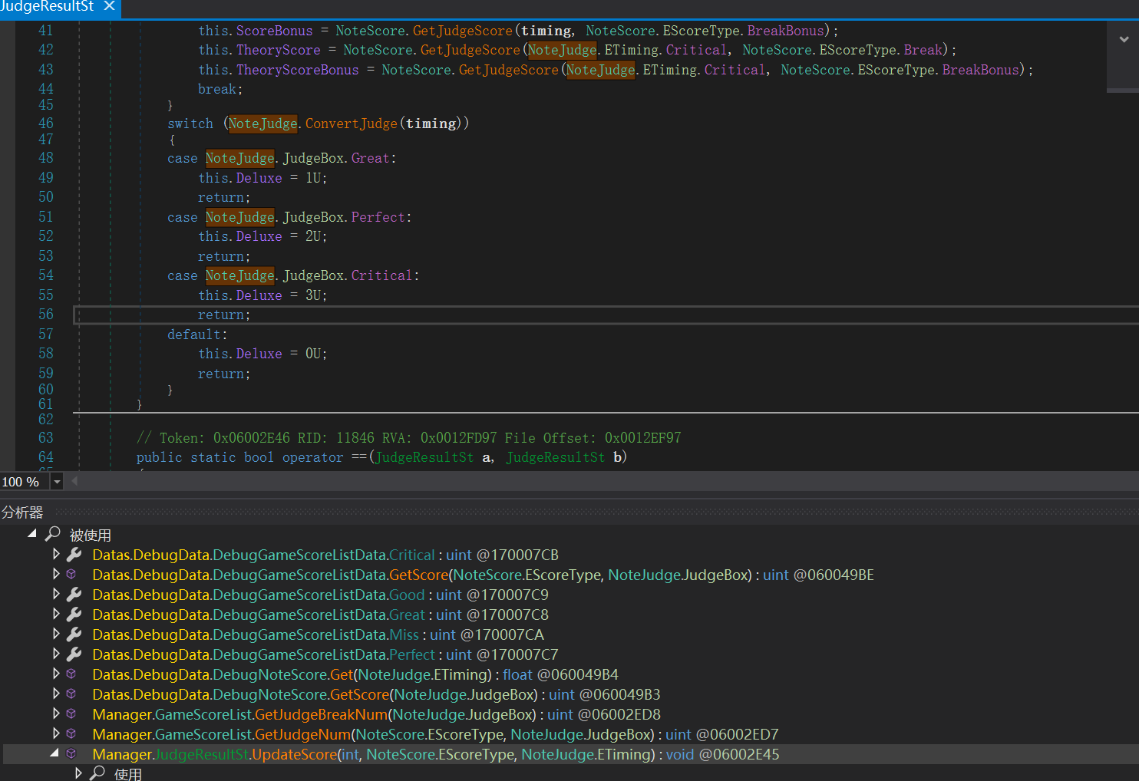This screenshot has width=1139, height=781.
Task: Click the wrench icon of the Miss property
Action: (x=74, y=634)
